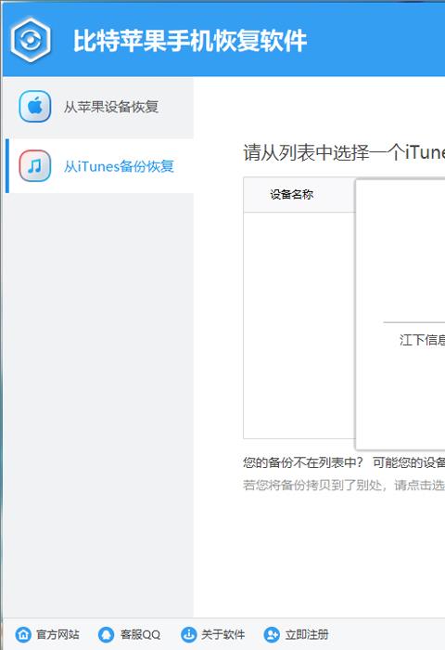Click the 您的备份不在列表中 hint text
445x650 pixels.
pyautogui.click(x=302, y=462)
